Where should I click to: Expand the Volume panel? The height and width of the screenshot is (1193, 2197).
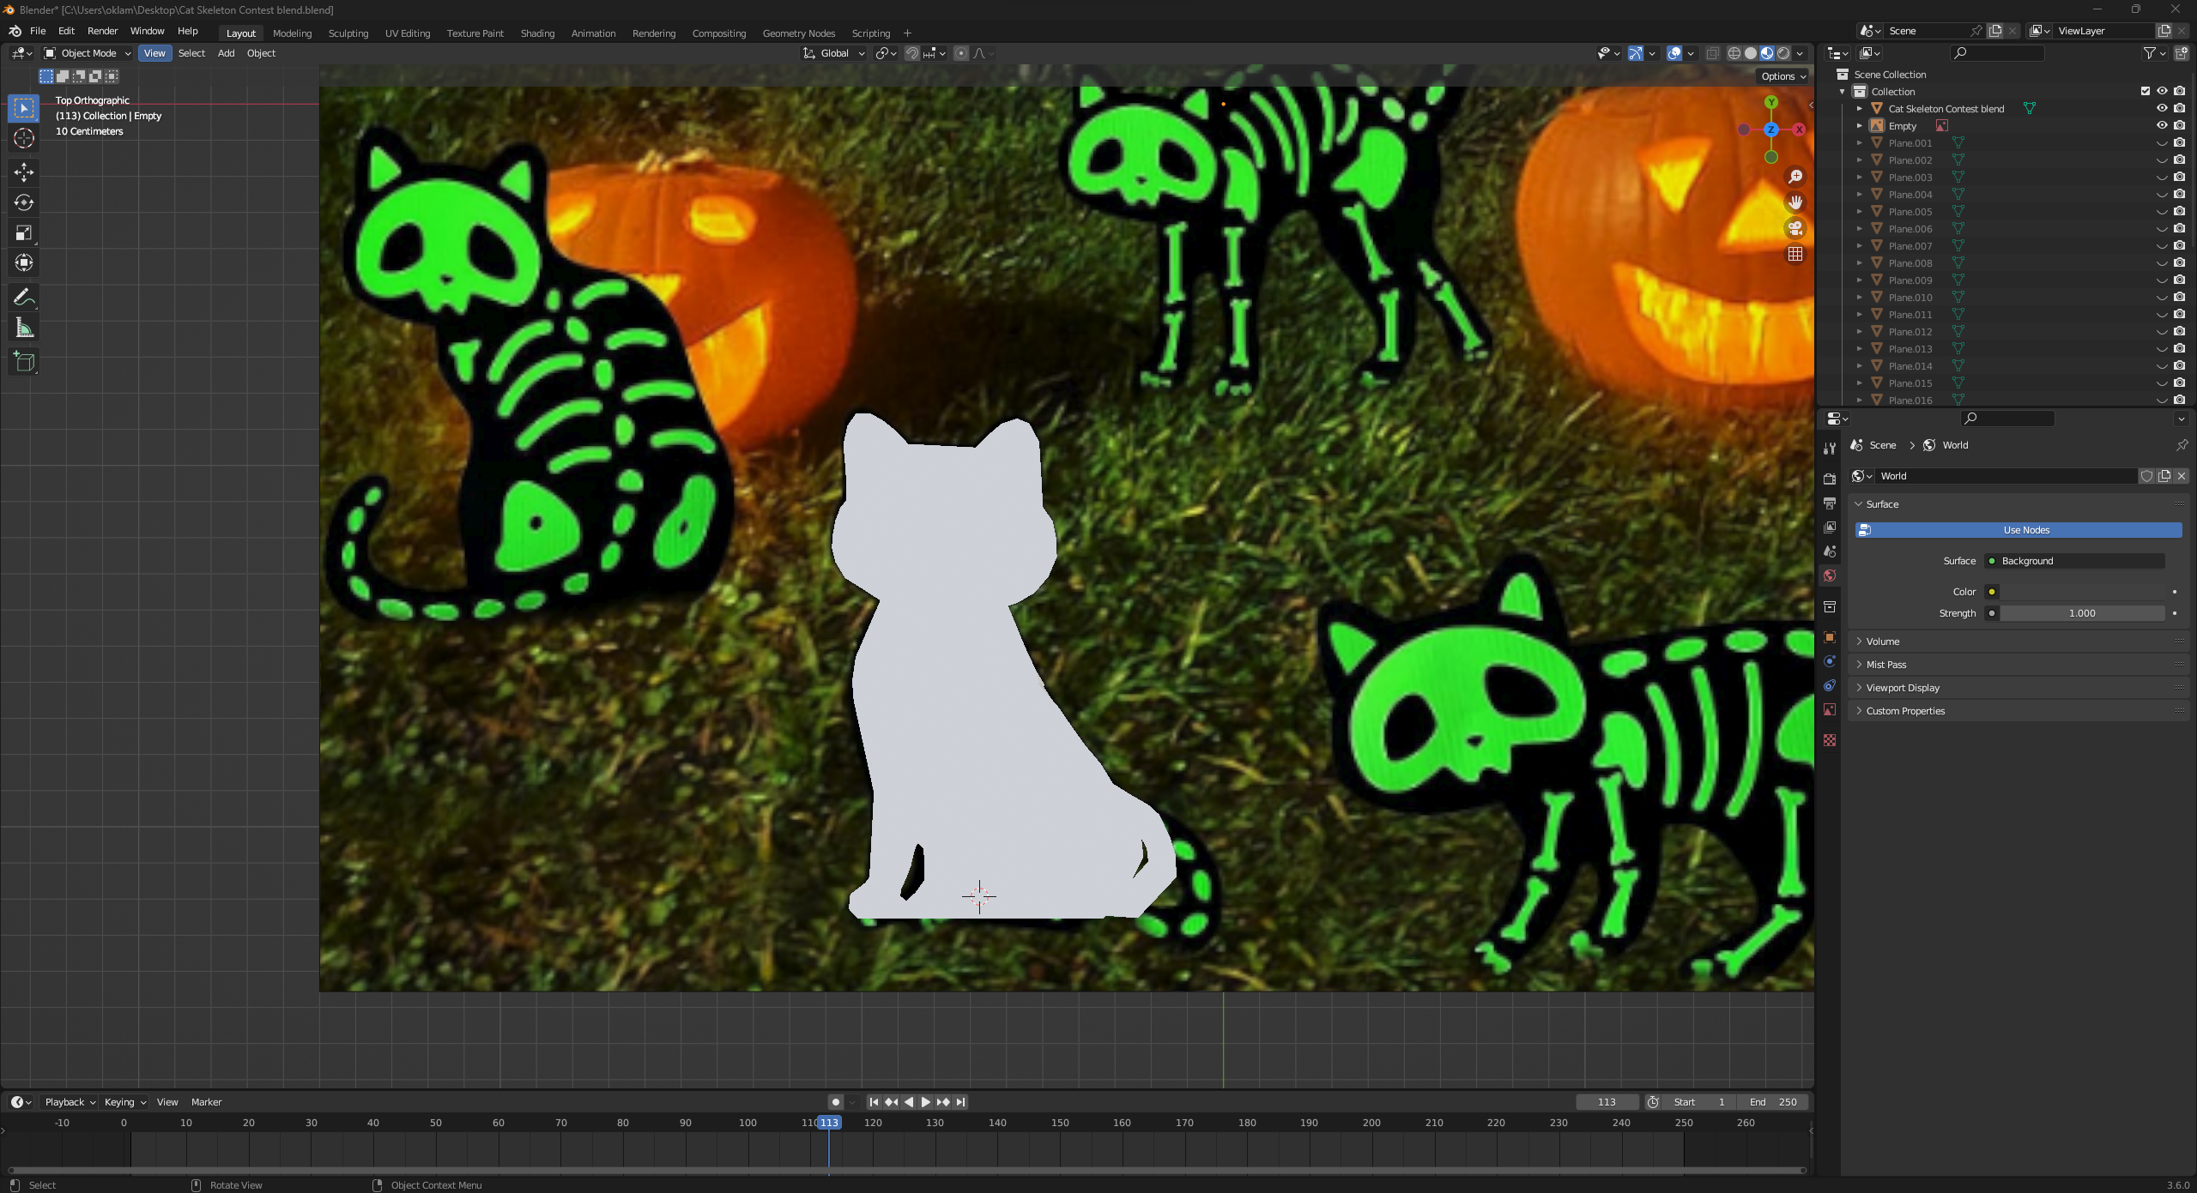[1882, 642]
